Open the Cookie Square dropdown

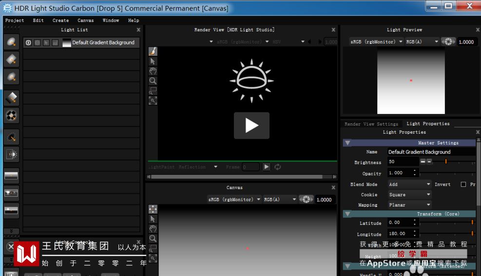tap(409, 195)
